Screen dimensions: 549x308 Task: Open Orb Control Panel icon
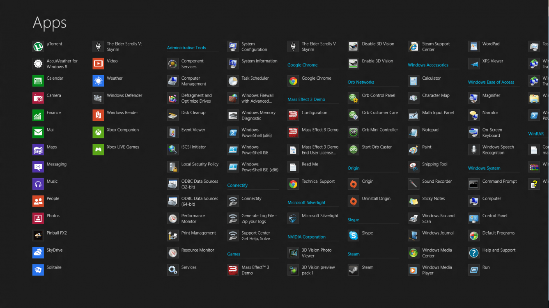(354, 98)
